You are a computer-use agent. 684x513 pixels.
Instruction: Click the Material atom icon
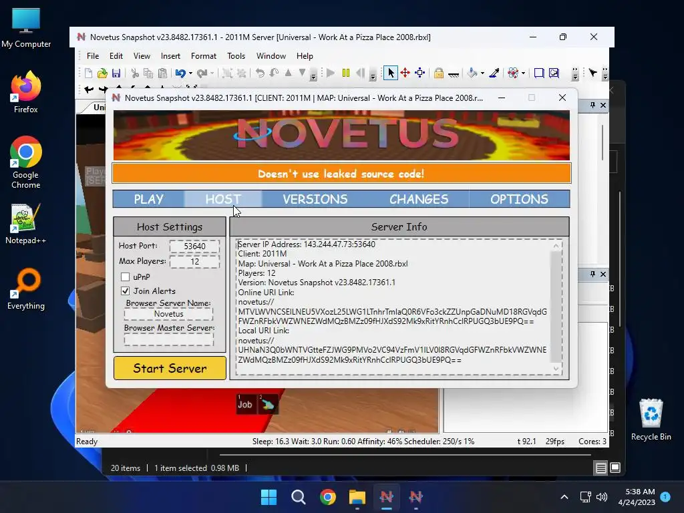tap(513, 73)
